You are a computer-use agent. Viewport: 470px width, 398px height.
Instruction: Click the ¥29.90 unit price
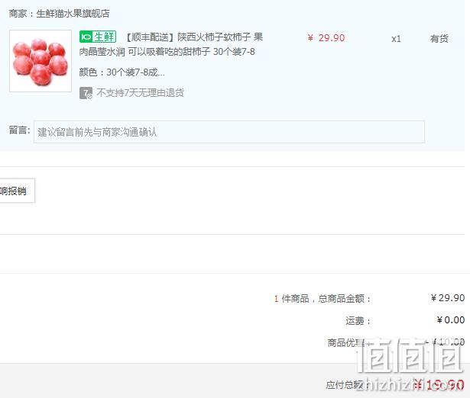tap(326, 38)
